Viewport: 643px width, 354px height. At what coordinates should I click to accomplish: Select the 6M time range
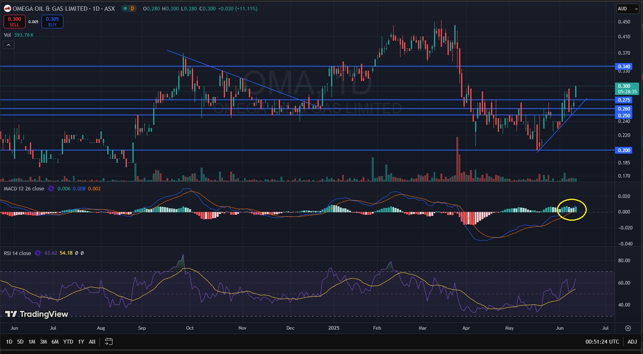coord(55,342)
